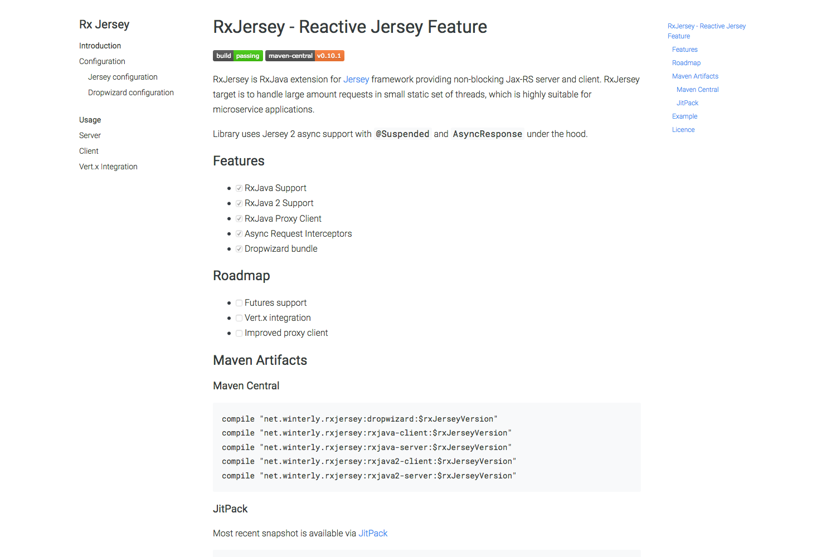
Task: Click the Roadmap section heading
Action: [x=241, y=276]
